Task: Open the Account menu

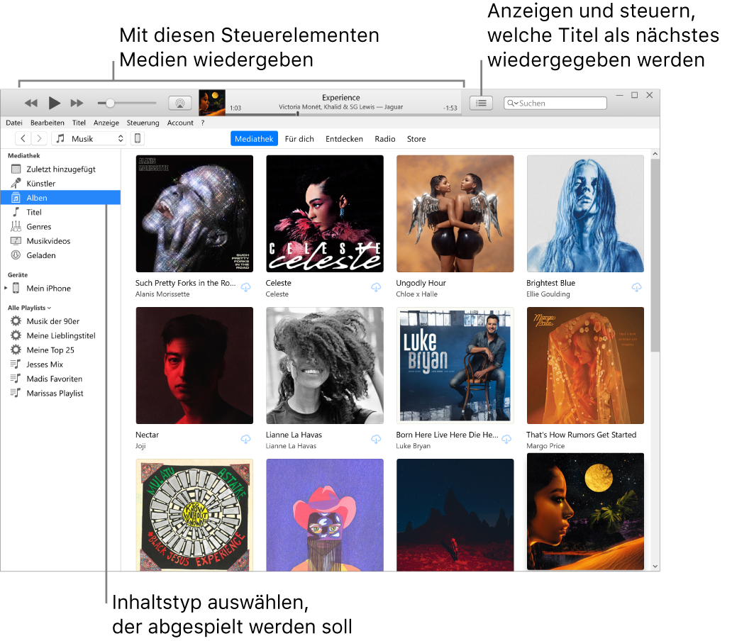Action: point(180,123)
